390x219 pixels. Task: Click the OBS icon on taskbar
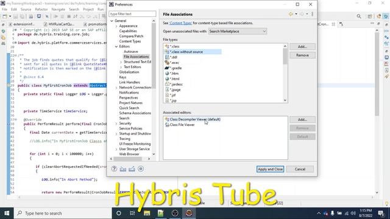[175, 213]
